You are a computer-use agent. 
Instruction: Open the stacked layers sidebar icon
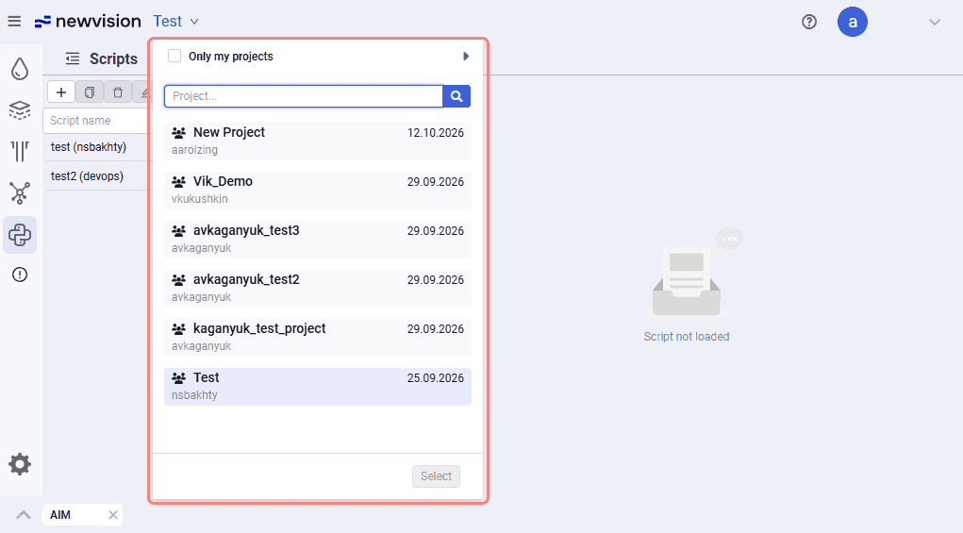(20, 110)
